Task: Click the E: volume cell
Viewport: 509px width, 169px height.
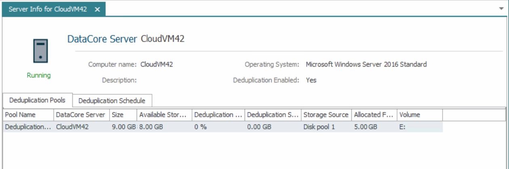Action: pos(403,127)
